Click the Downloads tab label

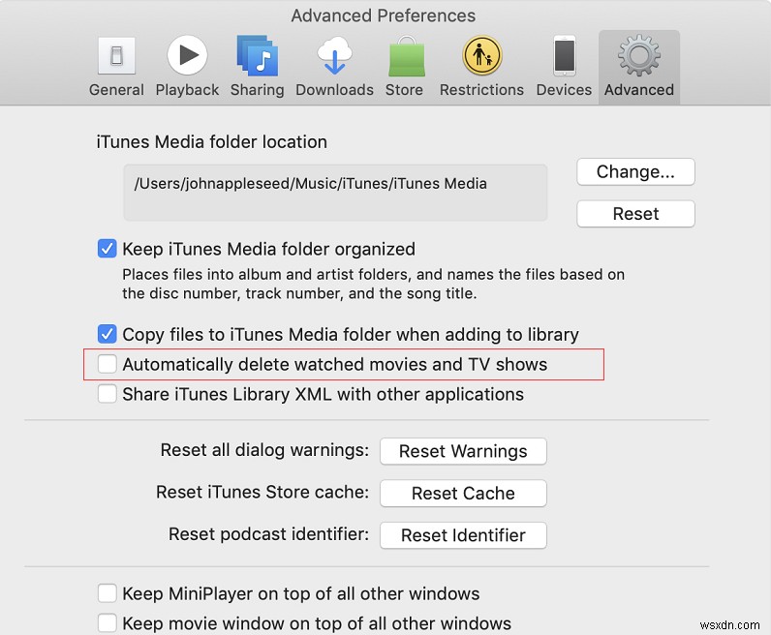pos(334,90)
